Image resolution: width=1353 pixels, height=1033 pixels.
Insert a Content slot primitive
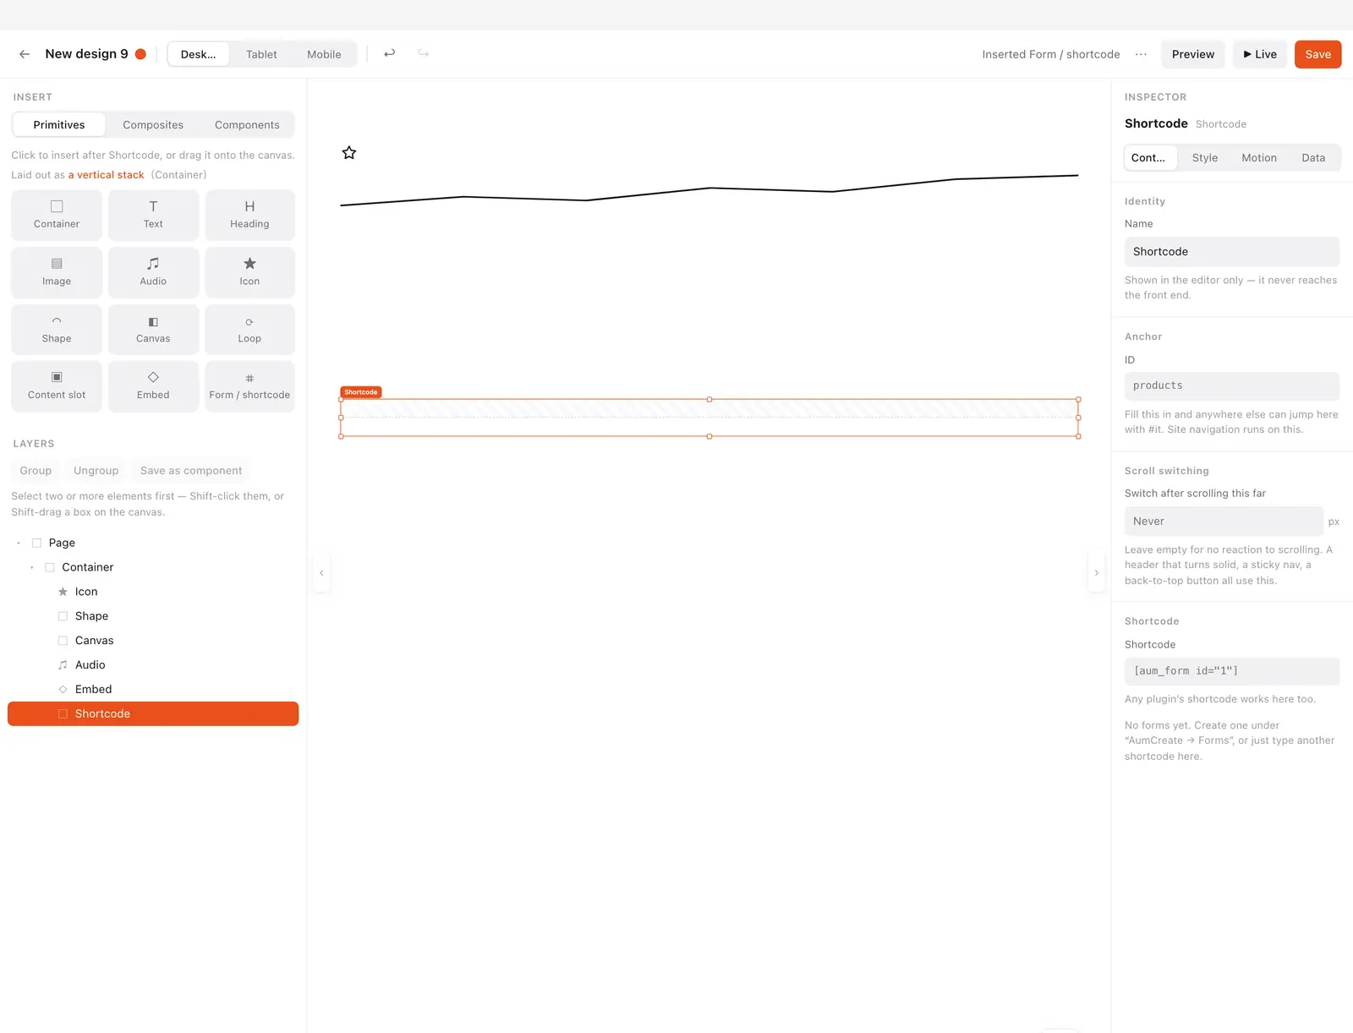pos(57,386)
